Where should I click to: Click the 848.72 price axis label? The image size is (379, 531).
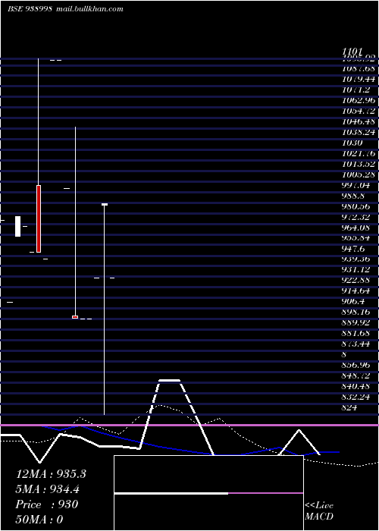[x=356, y=375]
